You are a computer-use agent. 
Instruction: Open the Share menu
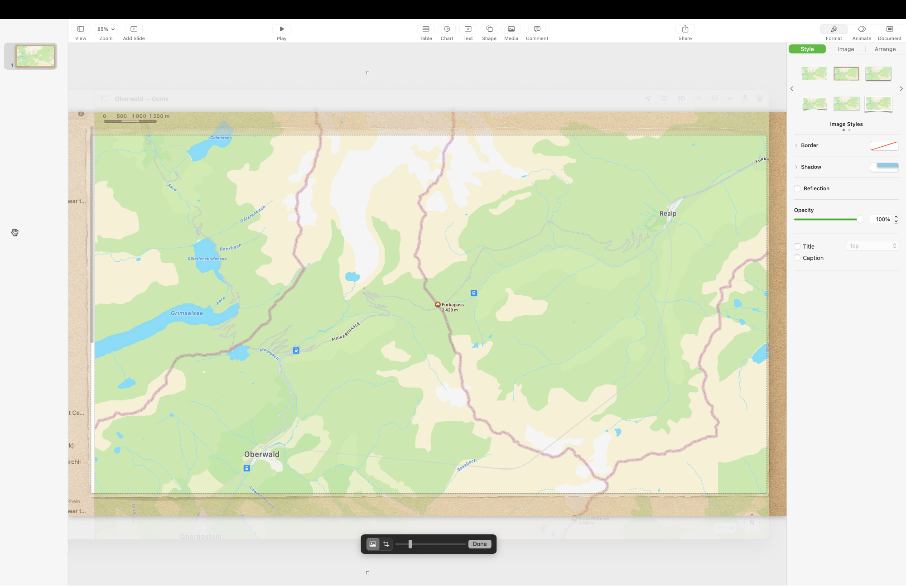[685, 29]
